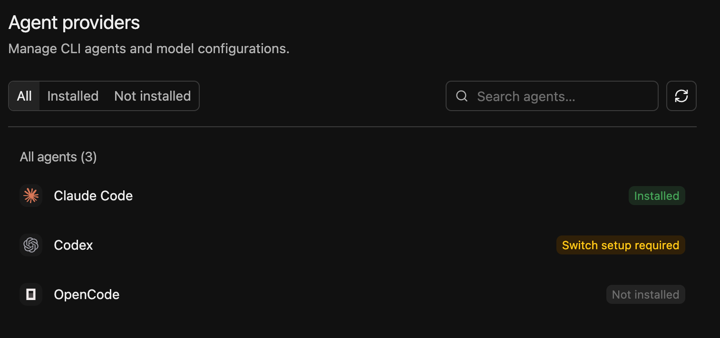This screenshot has width=720, height=338.
Task: Select the Codex name label
Action: tap(73, 245)
